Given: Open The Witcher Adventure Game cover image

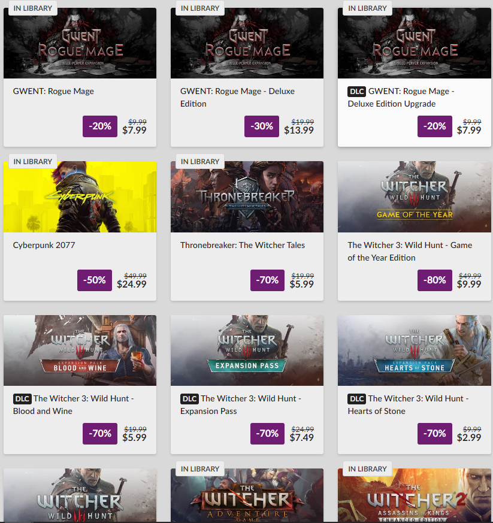Looking at the screenshot, I should point(247,495).
